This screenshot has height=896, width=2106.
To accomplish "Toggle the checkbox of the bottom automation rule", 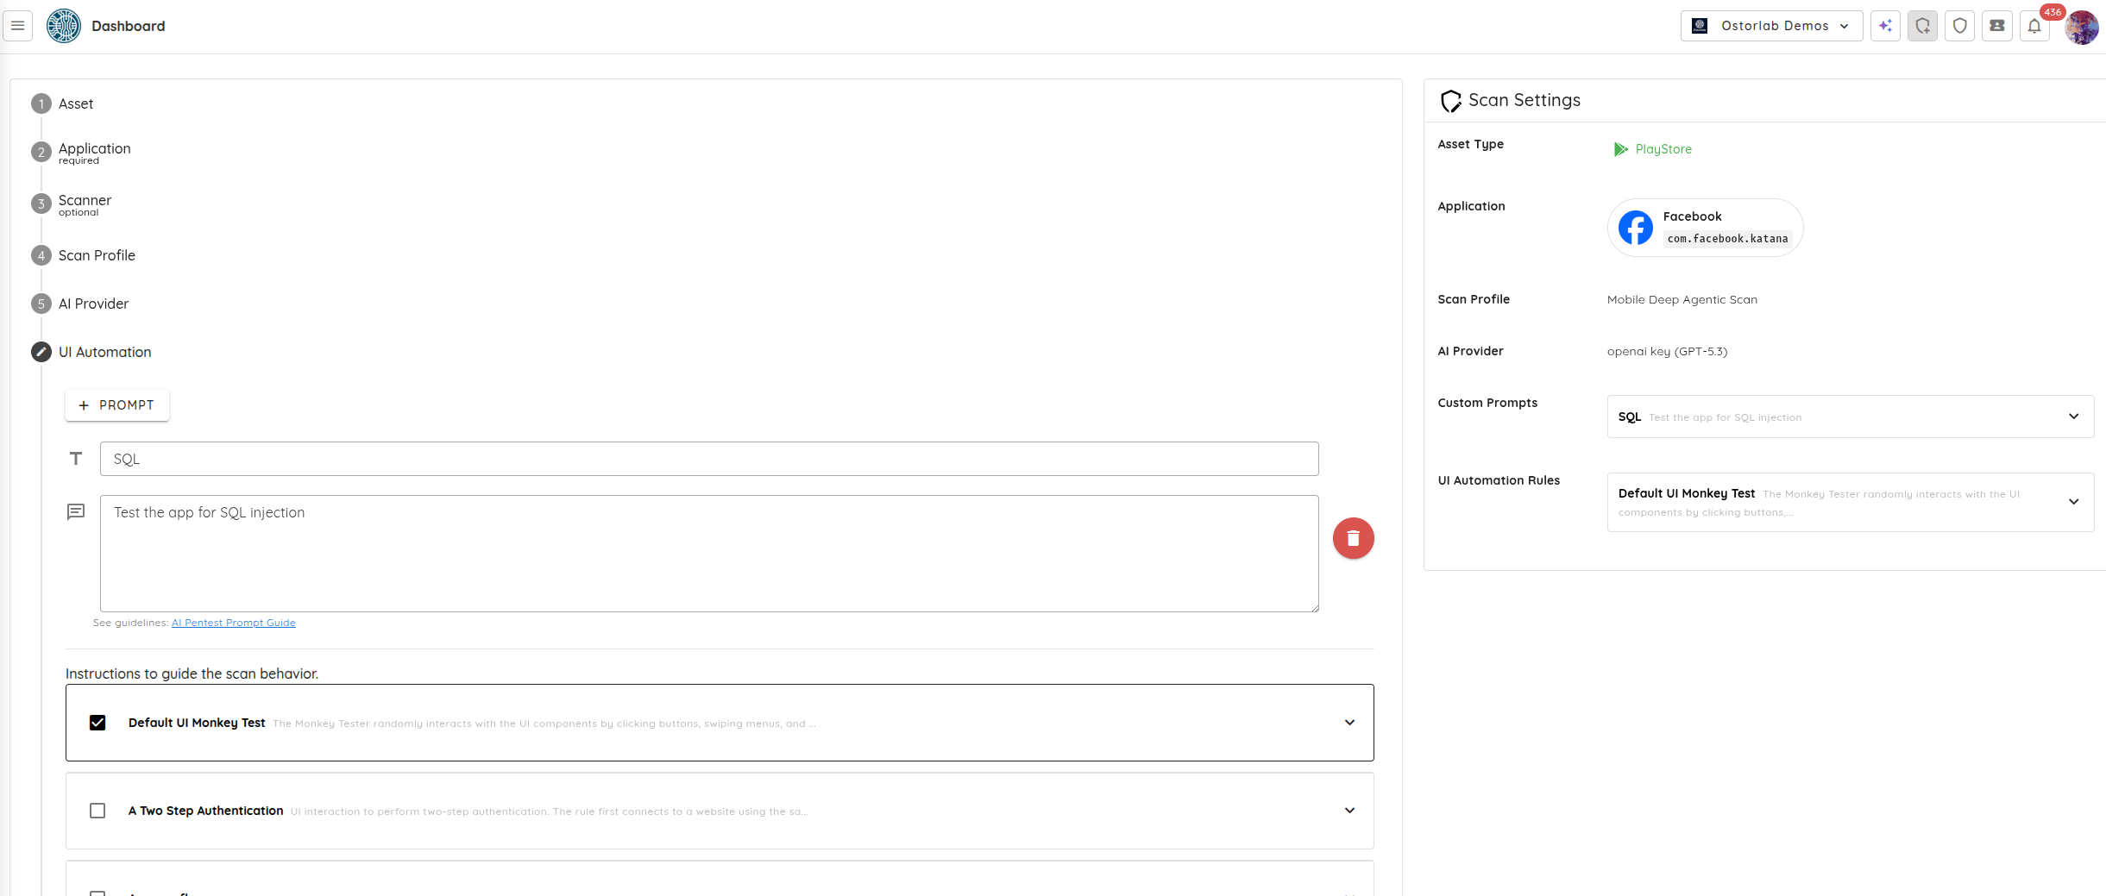I will 97,893.
